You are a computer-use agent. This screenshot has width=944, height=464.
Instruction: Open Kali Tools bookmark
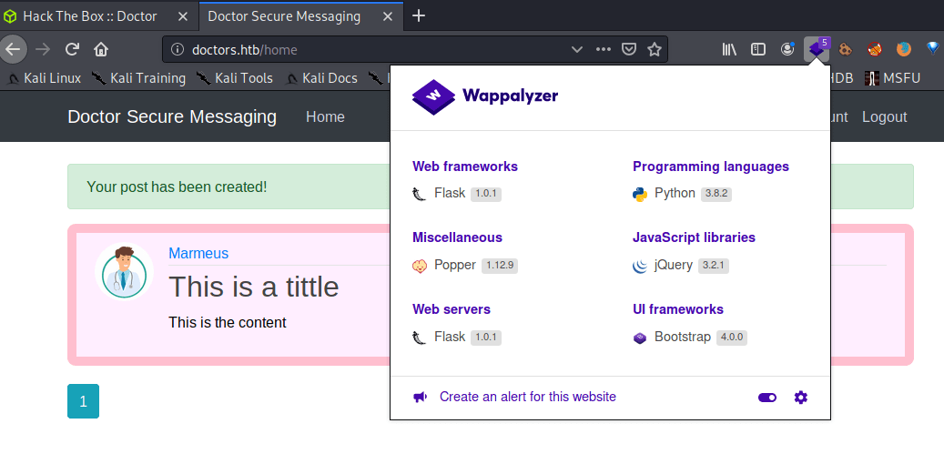234,78
